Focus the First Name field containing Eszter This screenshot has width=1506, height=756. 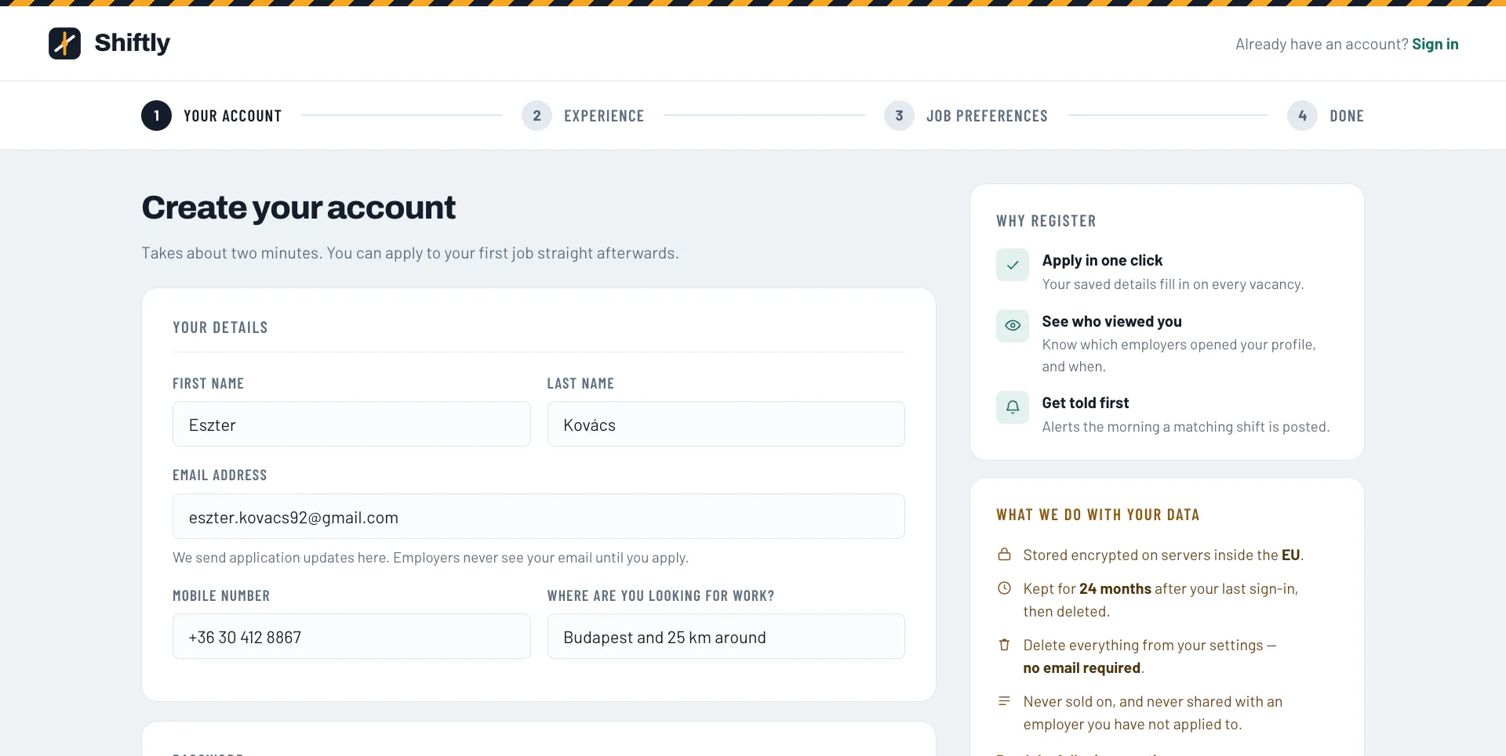351,424
